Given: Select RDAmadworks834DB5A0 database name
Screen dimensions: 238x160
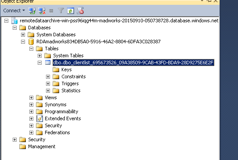Looking at the screenshot, I should tap(98, 42).
